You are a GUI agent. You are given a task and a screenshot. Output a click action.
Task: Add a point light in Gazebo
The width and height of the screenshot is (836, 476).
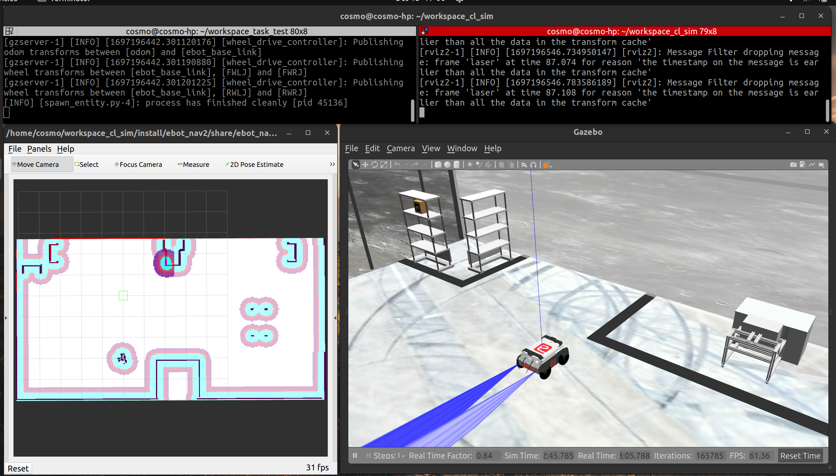[469, 164]
